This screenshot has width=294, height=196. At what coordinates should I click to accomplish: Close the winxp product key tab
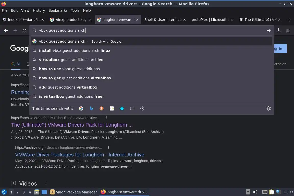90,20
